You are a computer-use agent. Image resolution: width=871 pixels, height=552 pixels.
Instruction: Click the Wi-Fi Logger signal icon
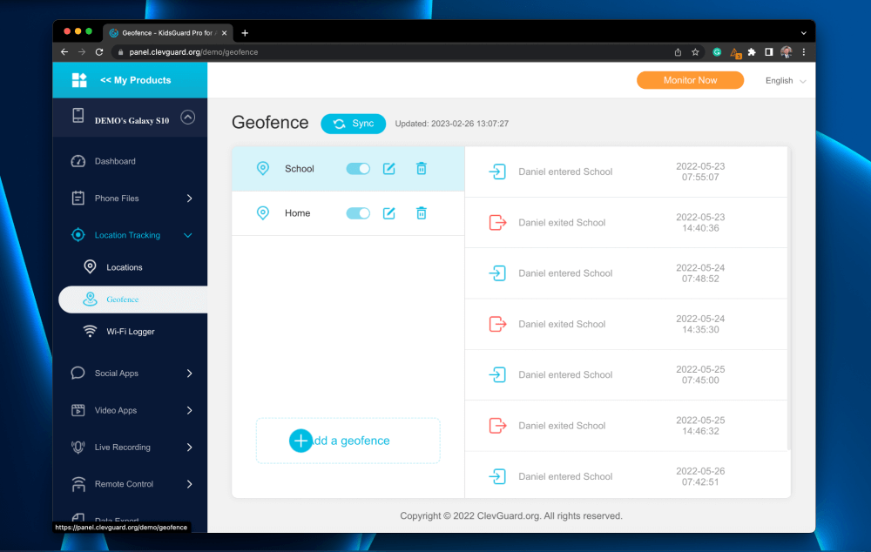[x=90, y=331]
